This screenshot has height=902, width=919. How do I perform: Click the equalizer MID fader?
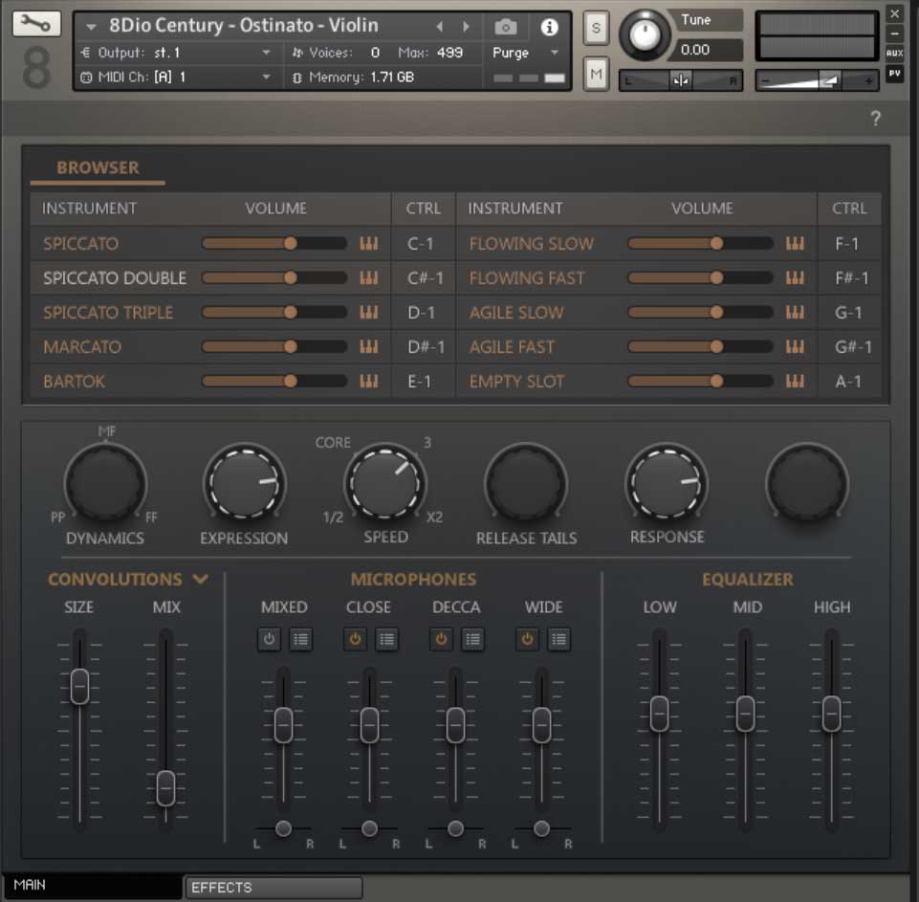click(x=745, y=714)
